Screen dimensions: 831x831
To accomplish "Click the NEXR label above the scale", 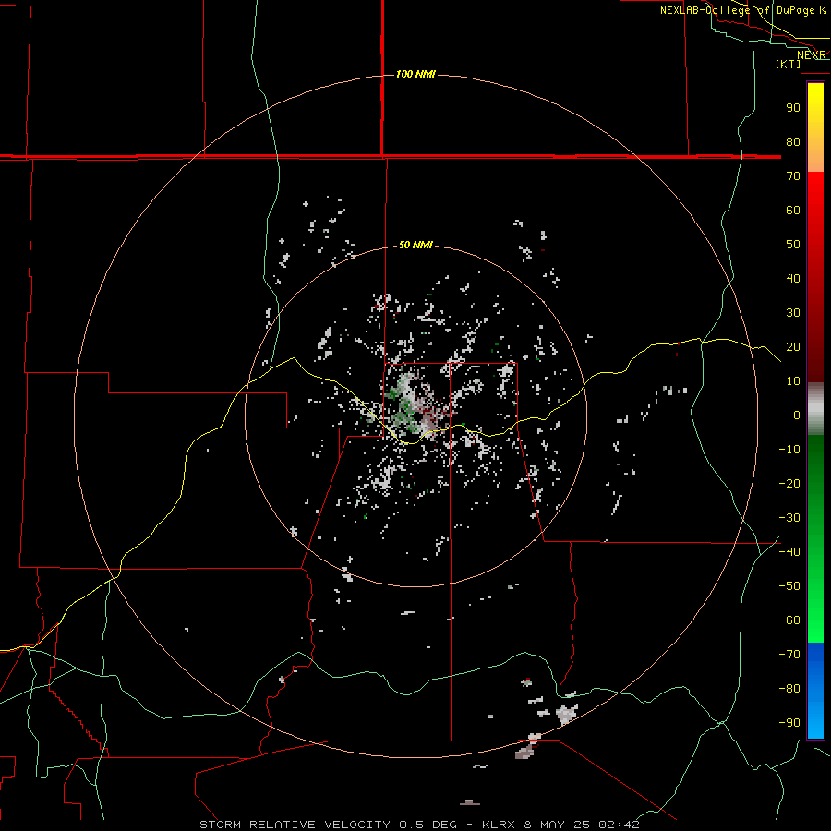I will coord(812,55).
